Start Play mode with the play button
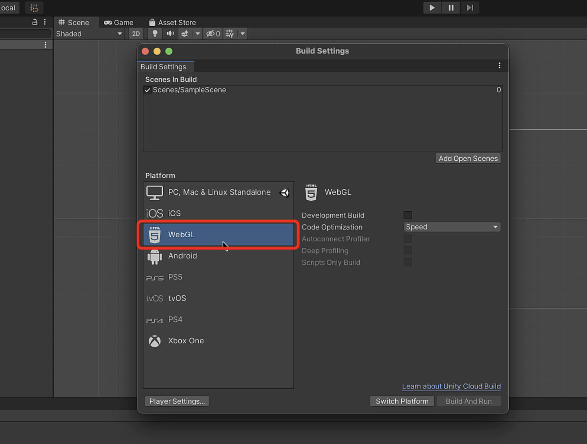This screenshot has height=444, width=587. pos(432,8)
